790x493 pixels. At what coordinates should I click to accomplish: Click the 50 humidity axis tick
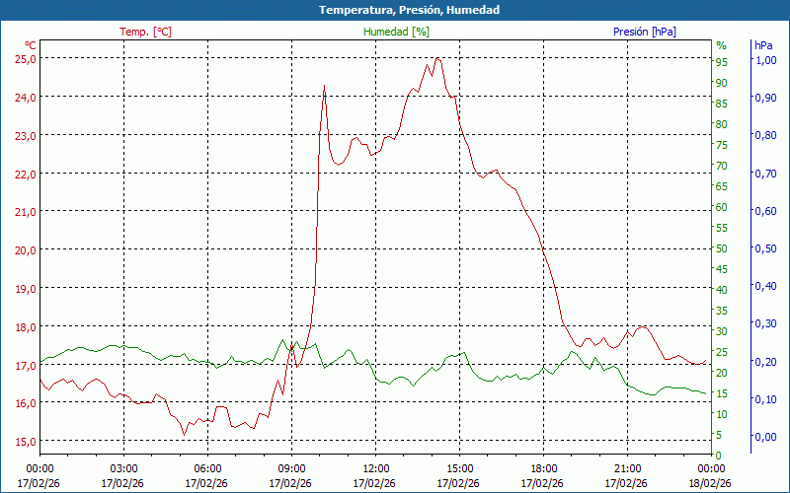coord(722,248)
